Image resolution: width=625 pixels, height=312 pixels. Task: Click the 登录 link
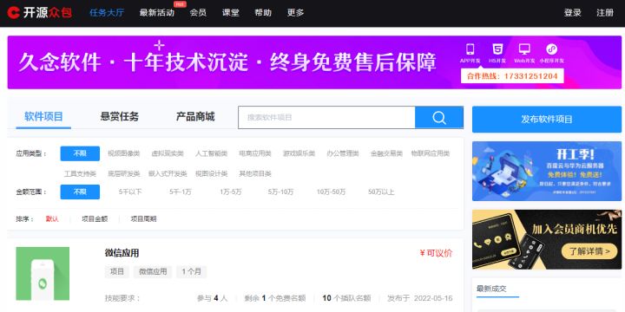coord(572,13)
